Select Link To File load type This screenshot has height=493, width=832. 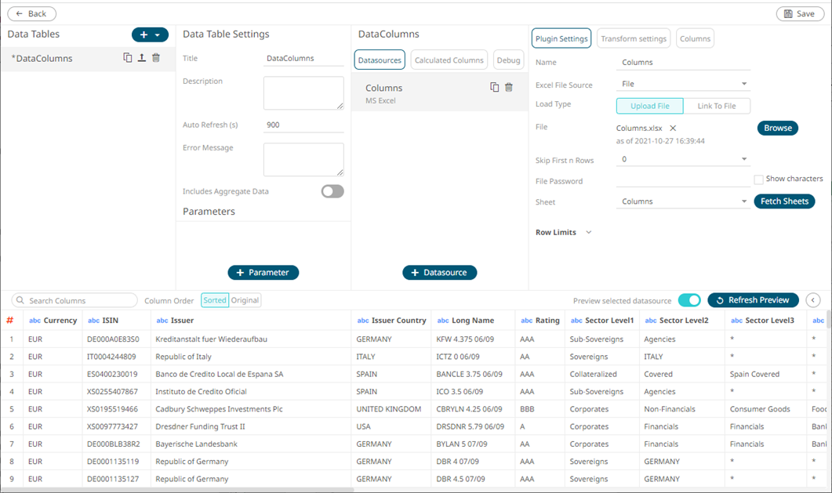coord(716,106)
